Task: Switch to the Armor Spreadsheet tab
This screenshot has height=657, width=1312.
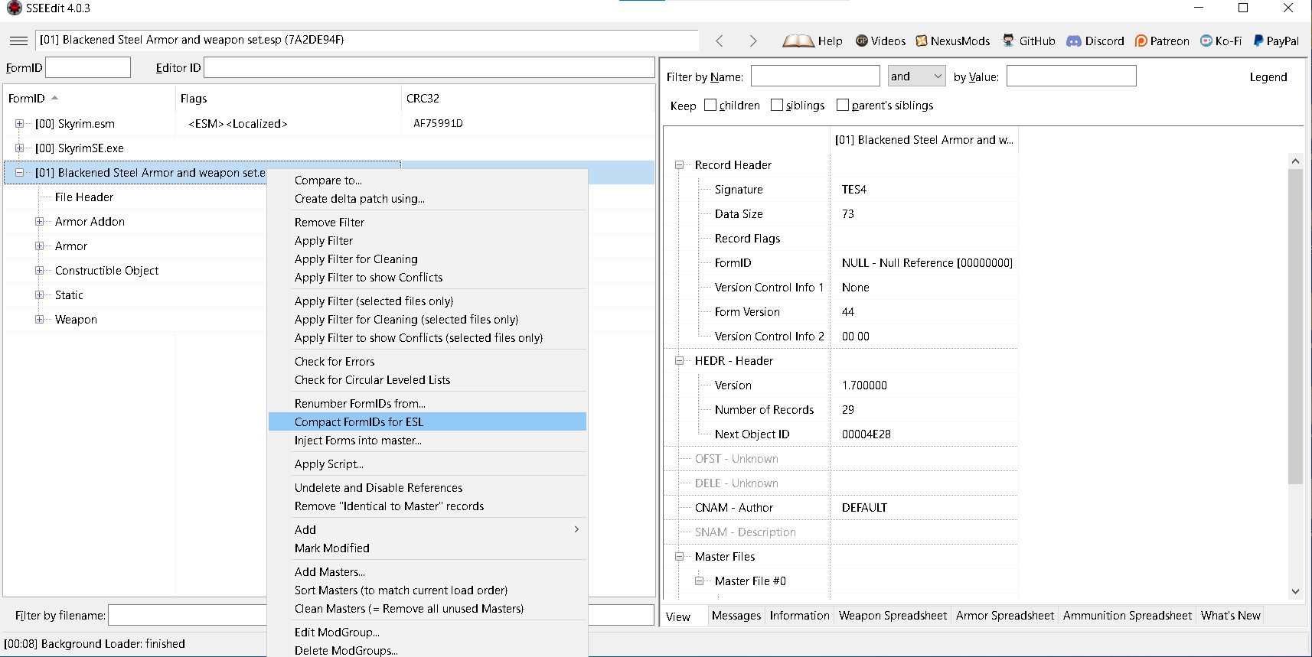Action: pyautogui.click(x=1005, y=616)
